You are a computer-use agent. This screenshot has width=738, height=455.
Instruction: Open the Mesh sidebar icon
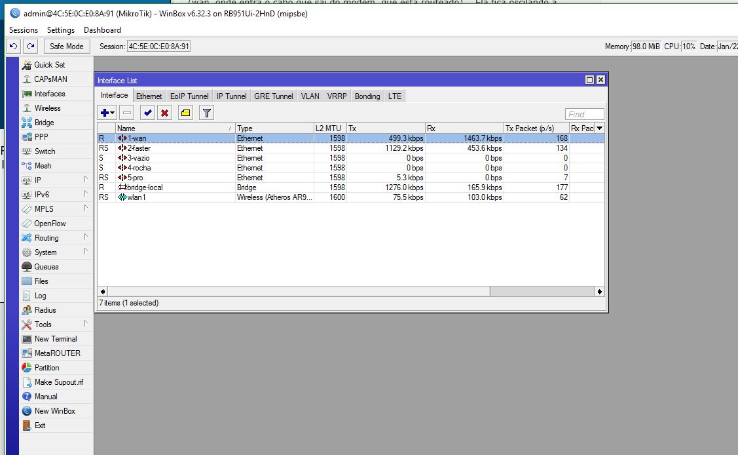pos(26,166)
